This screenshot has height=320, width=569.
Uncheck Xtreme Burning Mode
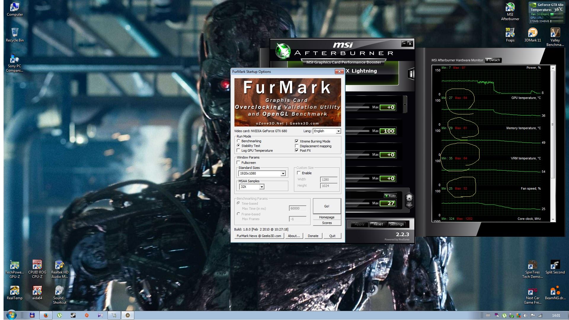pos(297,141)
